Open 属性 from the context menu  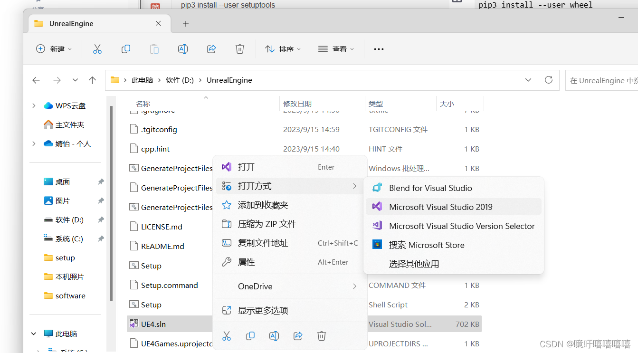(290, 262)
